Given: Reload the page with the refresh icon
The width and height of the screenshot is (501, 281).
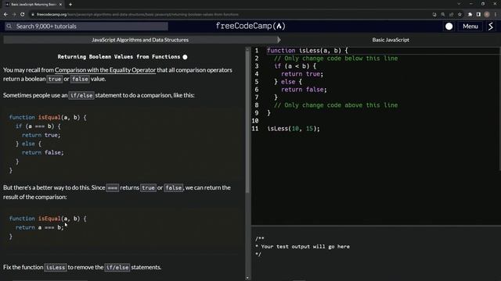Looking at the screenshot, I should tap(23, 14).
